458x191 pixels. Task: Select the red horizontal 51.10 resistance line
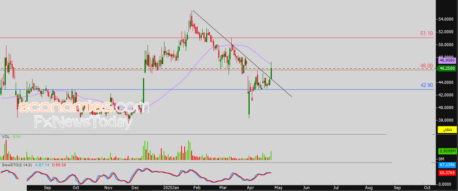[x=217, y=38]
